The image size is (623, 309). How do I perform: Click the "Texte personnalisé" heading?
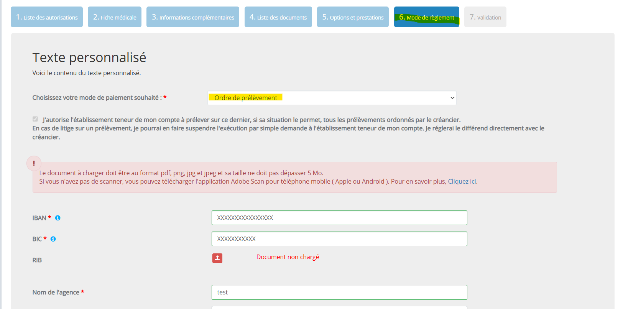89,58
